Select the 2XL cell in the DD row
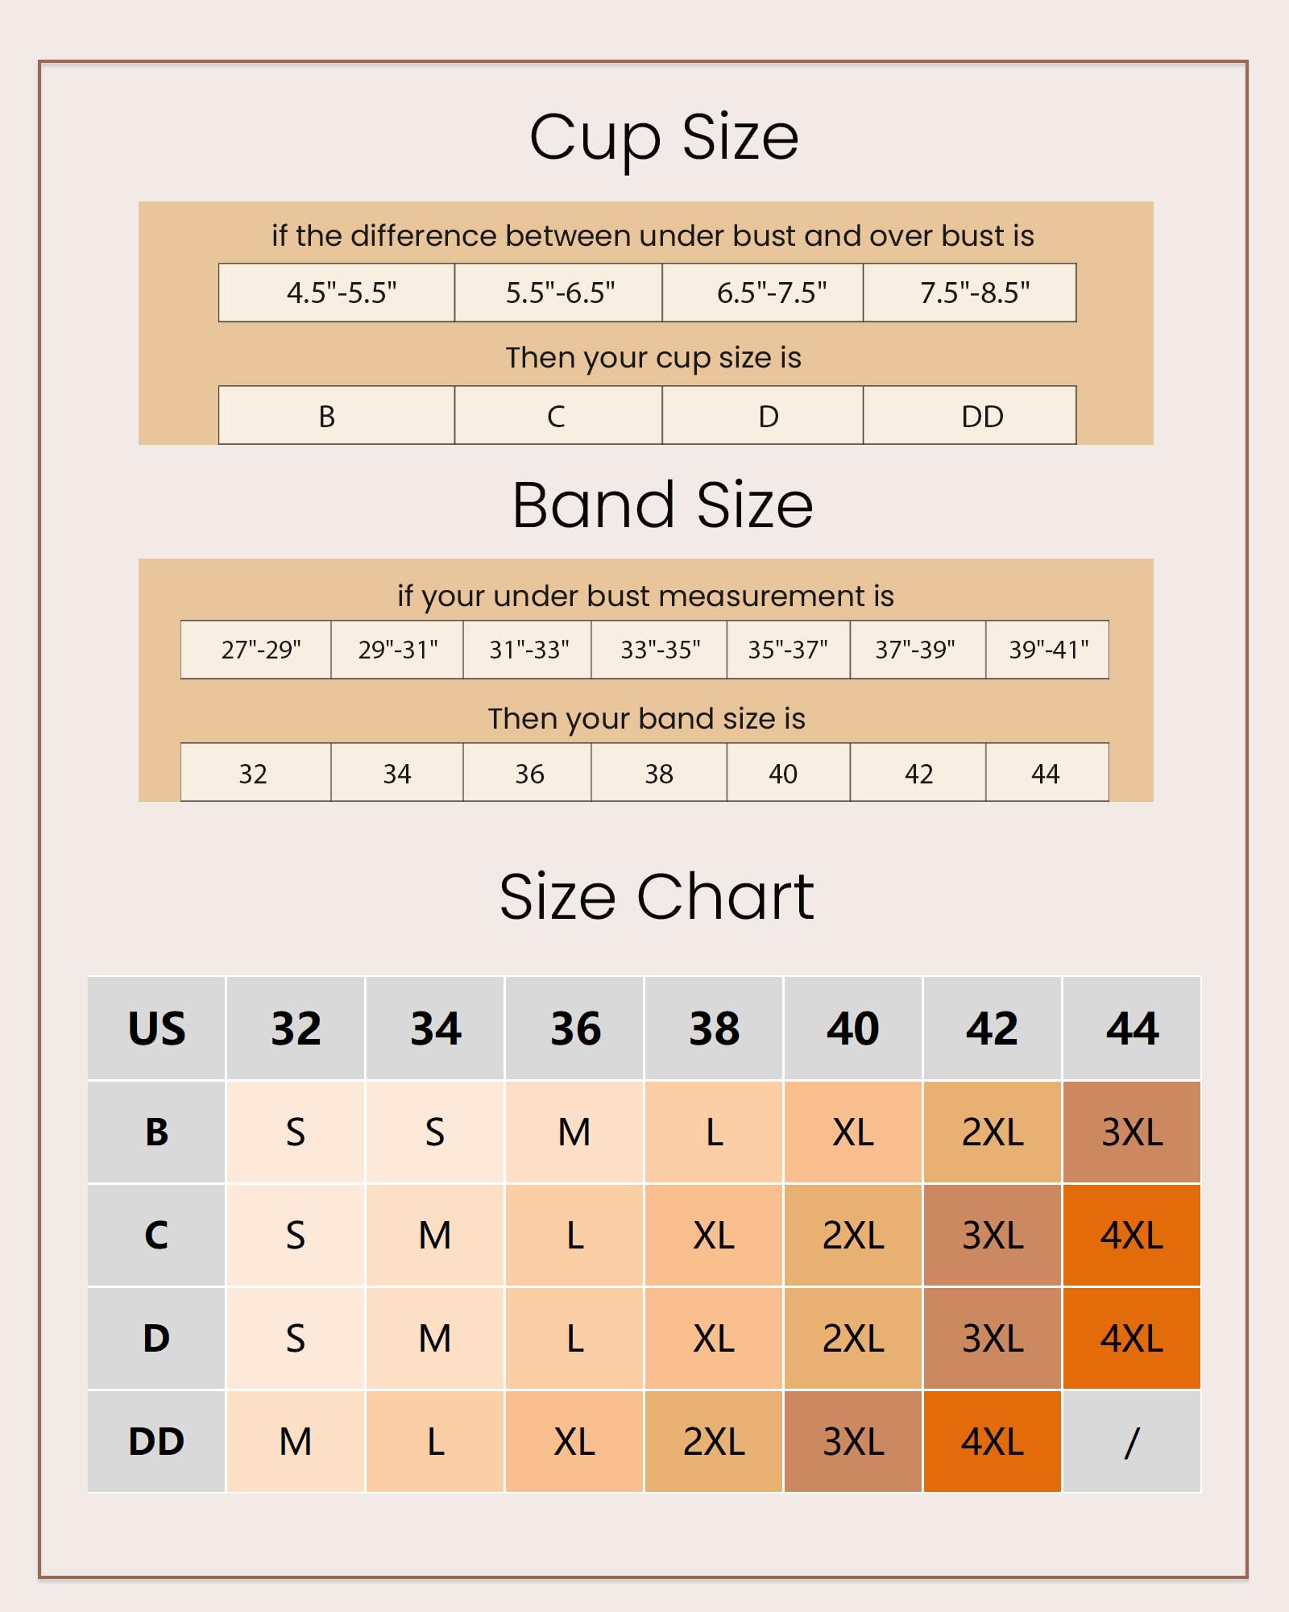 (x=714, y=1442)
